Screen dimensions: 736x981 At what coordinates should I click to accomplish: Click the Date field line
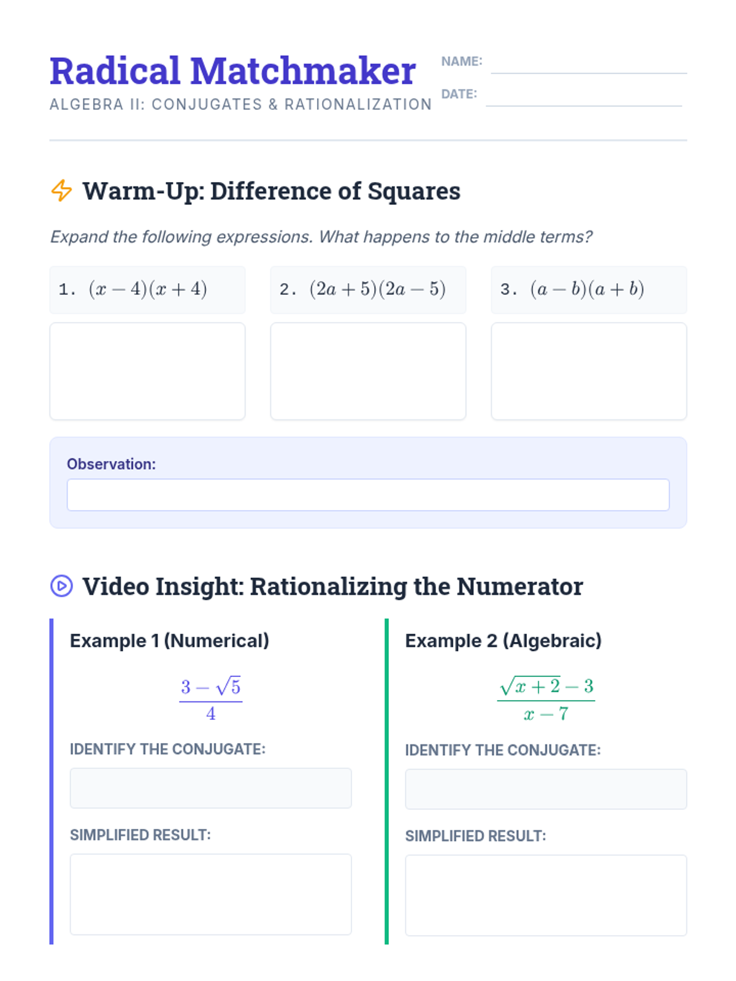click(584, 105)
